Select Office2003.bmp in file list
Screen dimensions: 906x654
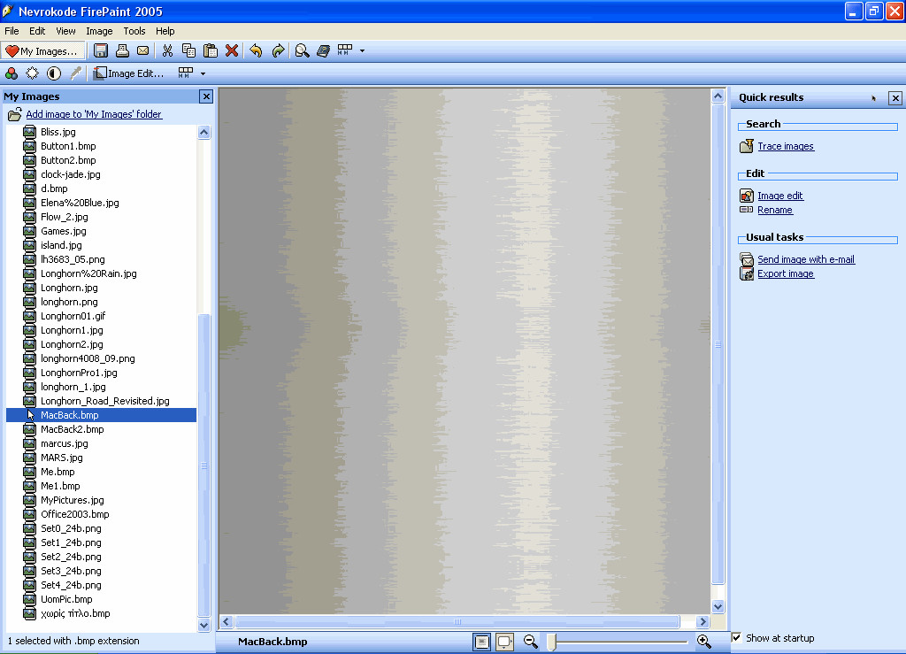[74, 514]
